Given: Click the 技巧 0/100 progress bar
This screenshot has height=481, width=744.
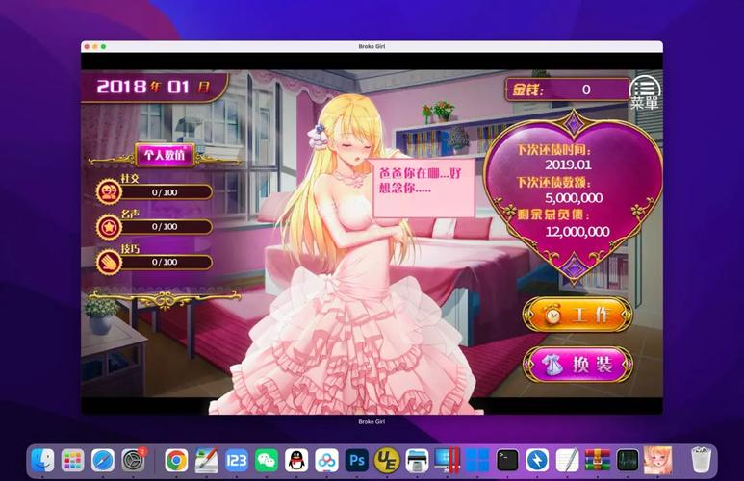Looking at the screenshot, I should tap(165, 262).
